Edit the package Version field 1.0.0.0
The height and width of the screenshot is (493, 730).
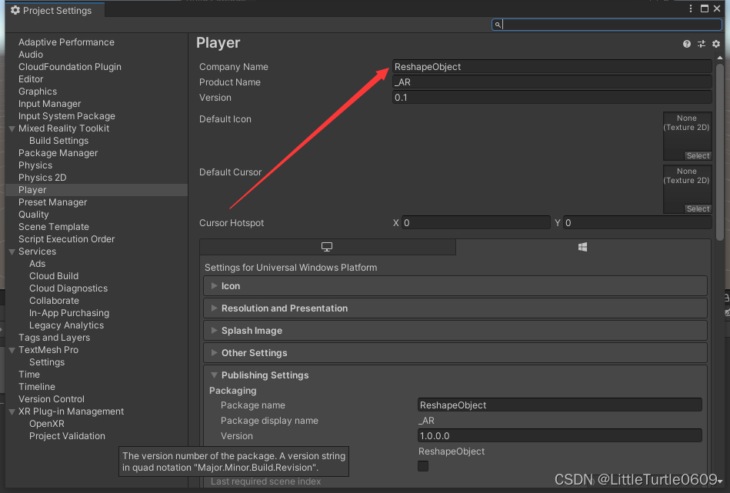(559, 436)
